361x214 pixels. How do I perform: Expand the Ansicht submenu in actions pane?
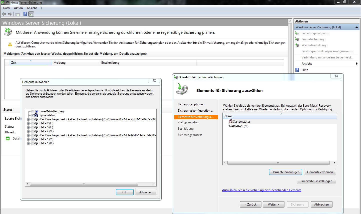tap(356, 64)
